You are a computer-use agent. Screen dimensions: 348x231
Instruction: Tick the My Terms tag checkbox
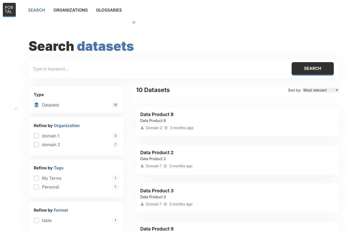(x=36, y=178)
